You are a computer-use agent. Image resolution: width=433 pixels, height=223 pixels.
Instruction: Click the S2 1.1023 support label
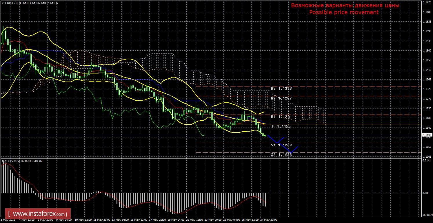click(x=281, y=155)
